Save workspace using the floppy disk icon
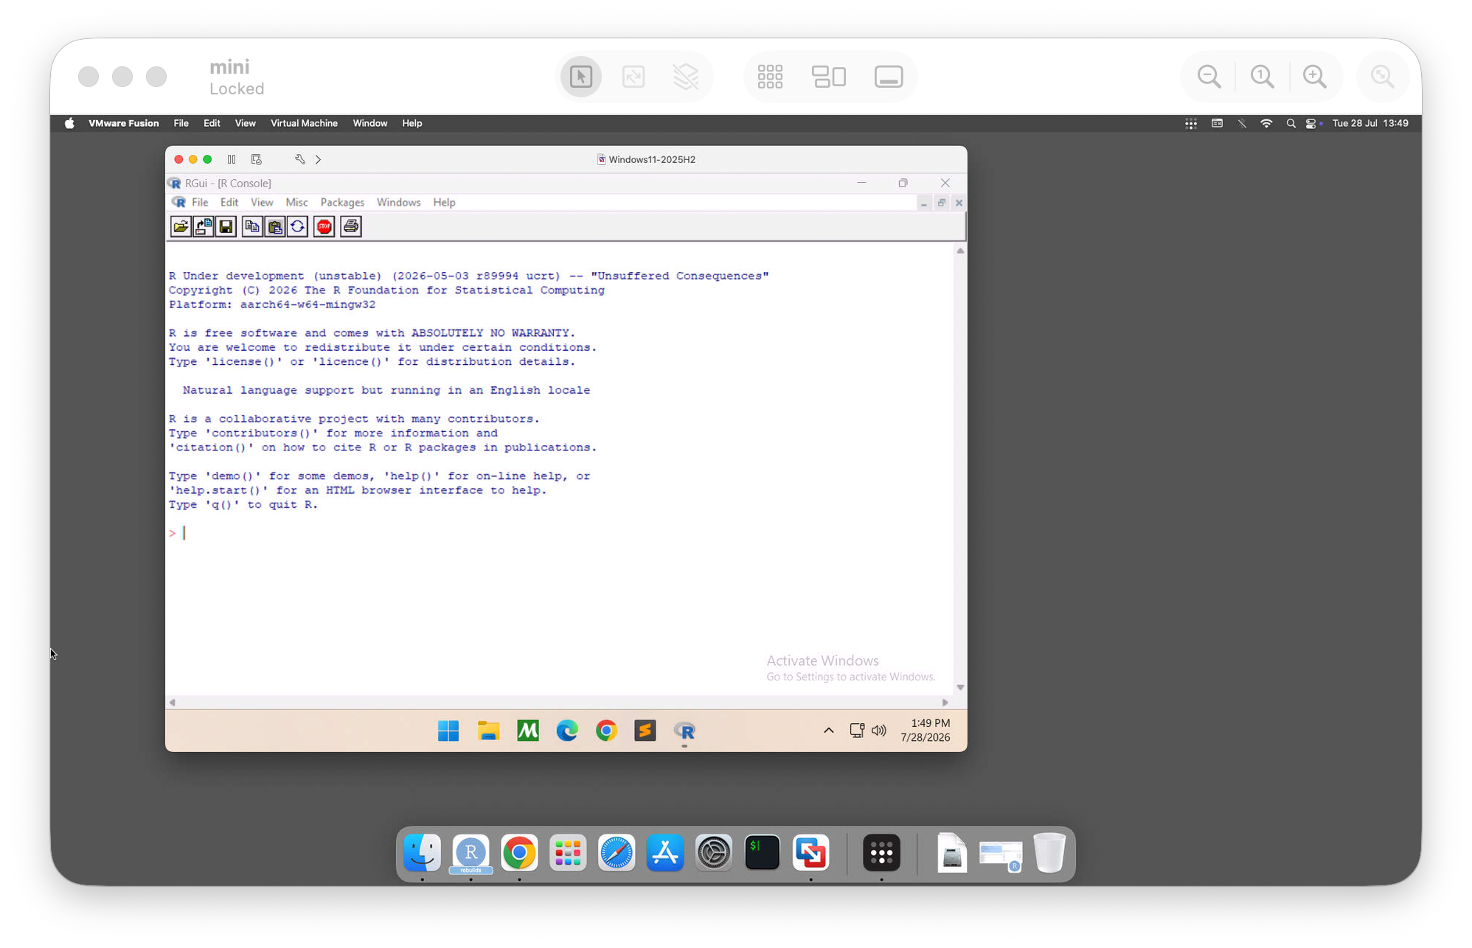 click(226, 226)
